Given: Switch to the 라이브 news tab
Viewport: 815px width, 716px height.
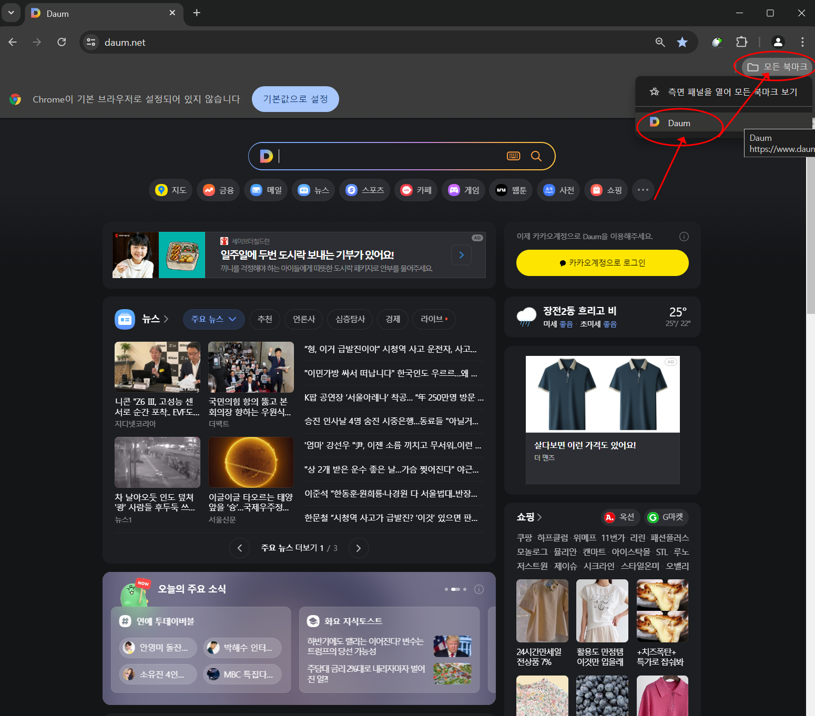Looking at the screenshot, I should click(x=434, y=319).
